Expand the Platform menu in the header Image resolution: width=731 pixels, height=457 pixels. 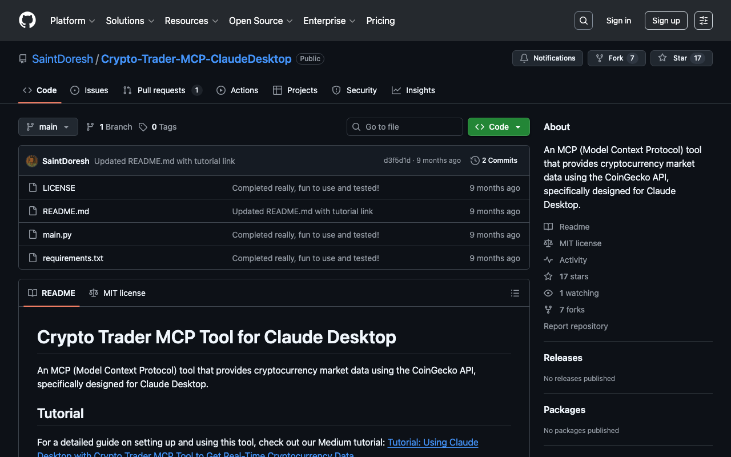click(72, 21)
